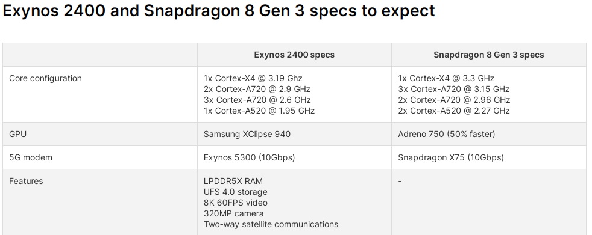Click the Features row label
The width and height of the screenshot is (592, 235).
[x=26, y=181]
